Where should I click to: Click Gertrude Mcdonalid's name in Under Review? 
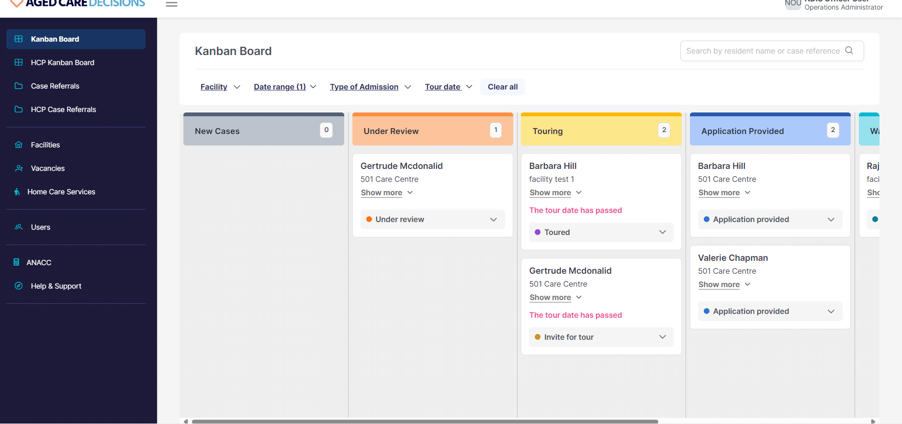click(401, 166)
